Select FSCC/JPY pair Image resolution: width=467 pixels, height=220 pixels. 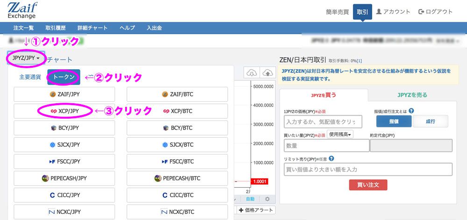click(64, 162)
